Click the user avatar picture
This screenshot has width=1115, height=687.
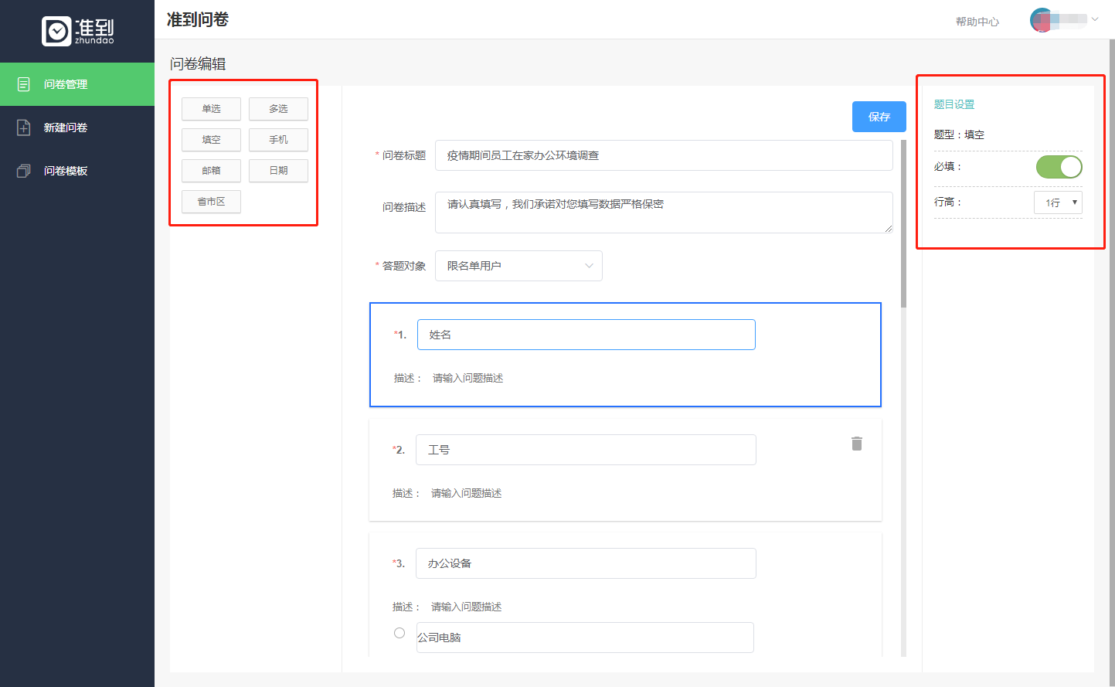(x=1041, y=20)
